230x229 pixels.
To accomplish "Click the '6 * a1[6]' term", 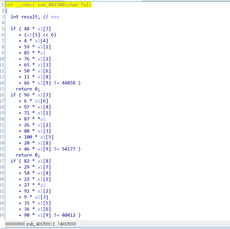I will [36, 101].
